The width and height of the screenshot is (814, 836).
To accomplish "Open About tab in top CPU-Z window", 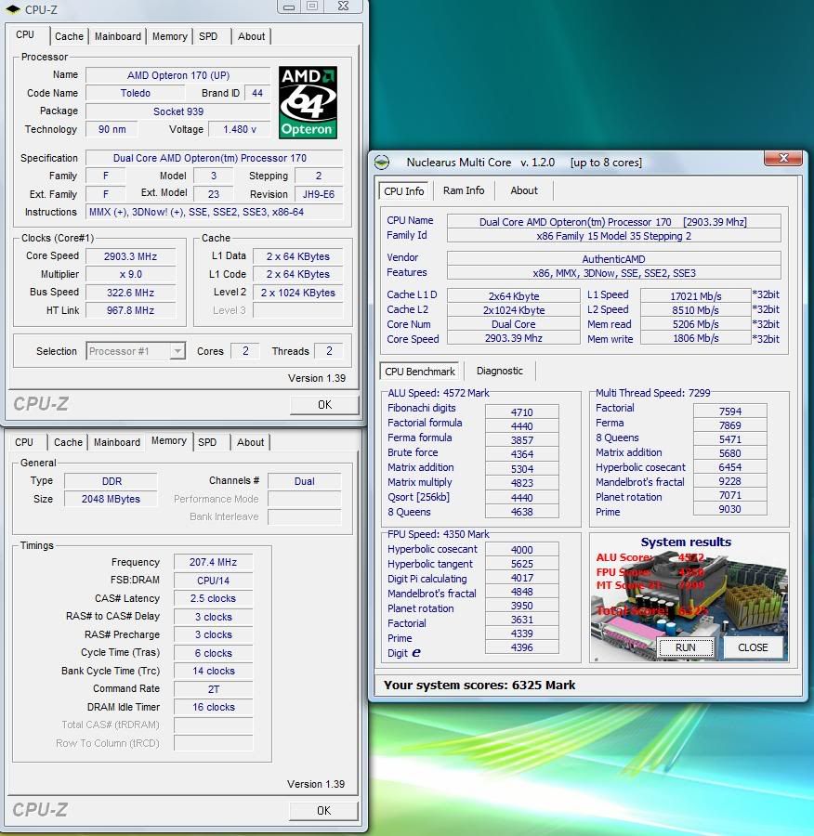I will point(251,36).
